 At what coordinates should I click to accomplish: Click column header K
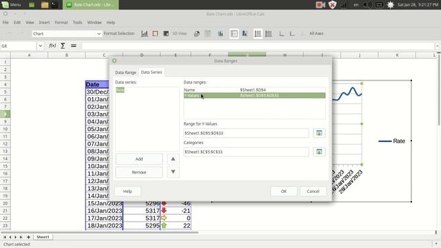coord(397,55)
